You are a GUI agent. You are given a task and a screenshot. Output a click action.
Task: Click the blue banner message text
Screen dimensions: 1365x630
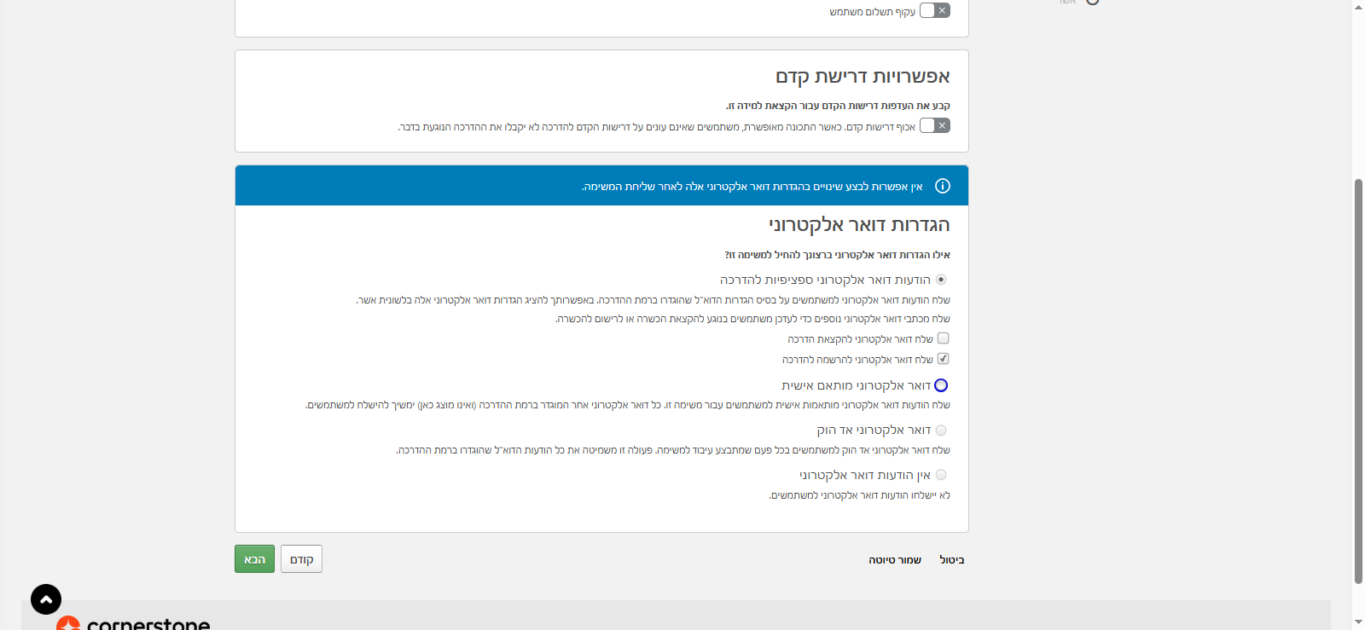[x=752, y=187]
